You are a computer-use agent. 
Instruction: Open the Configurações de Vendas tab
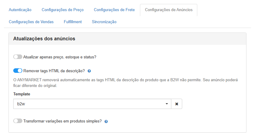(31, 22)
